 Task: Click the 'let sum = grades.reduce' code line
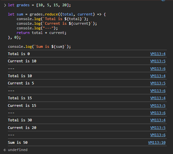pyautogui.click(x=57, y=15)
